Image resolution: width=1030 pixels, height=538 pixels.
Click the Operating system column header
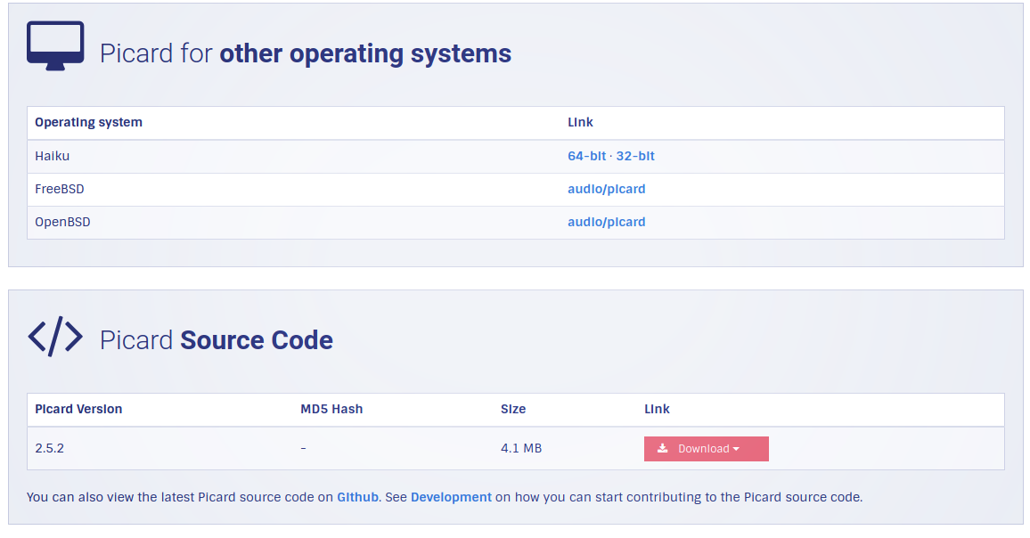[x=89, y=122]
